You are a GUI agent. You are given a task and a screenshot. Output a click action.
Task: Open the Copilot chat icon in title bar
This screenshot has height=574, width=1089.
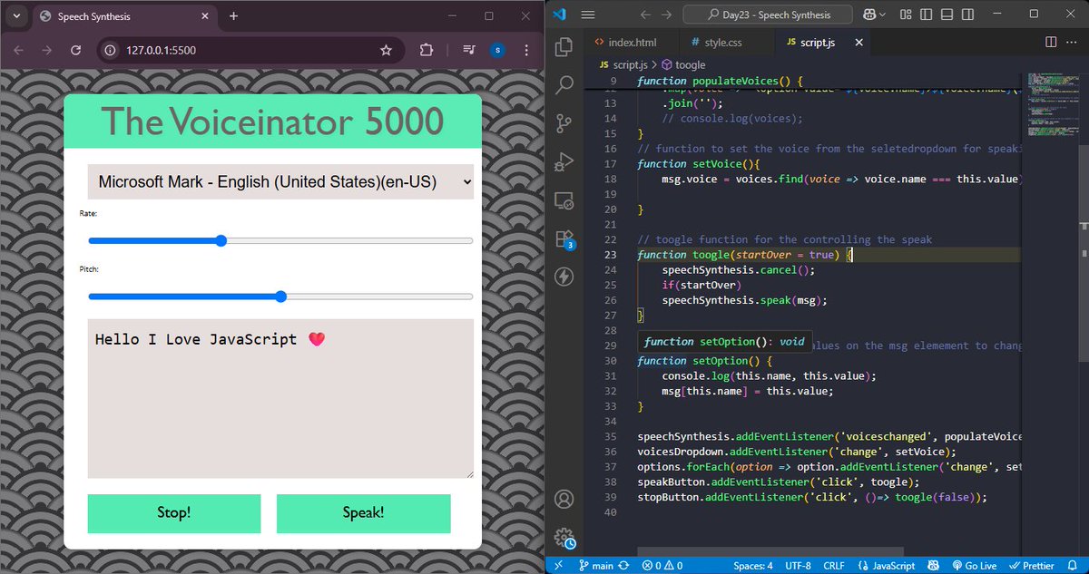pyautogui.click(x=870, y=15)
